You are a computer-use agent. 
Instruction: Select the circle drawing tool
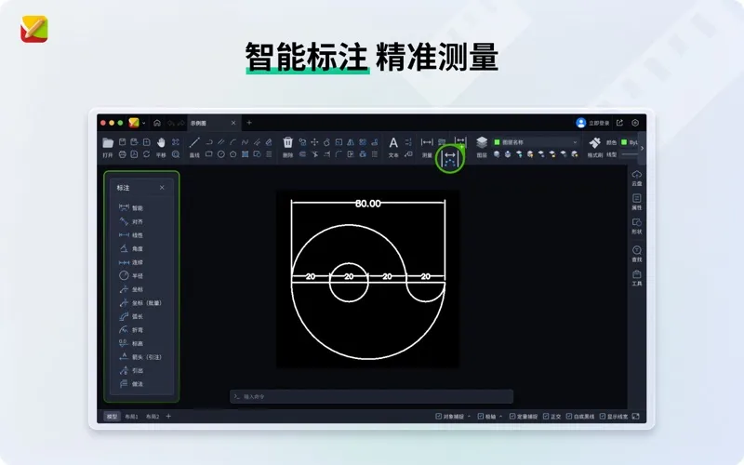pyautogui.click(x=221, y=154)
